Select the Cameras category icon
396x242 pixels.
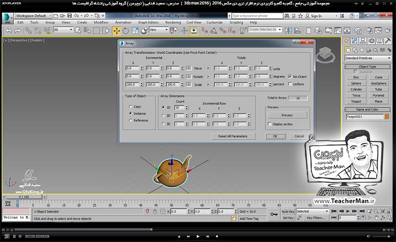tap(368, 50)
